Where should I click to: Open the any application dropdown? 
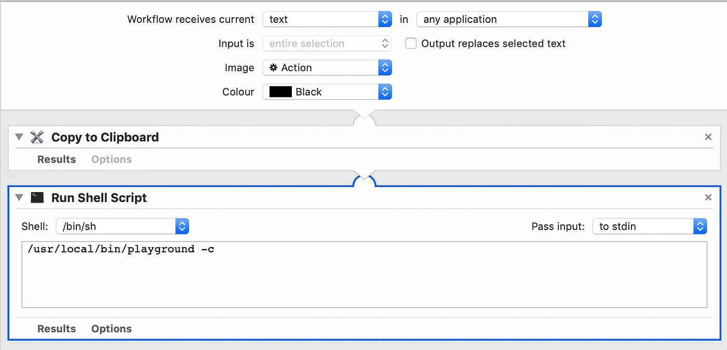[x=509, y=20]
